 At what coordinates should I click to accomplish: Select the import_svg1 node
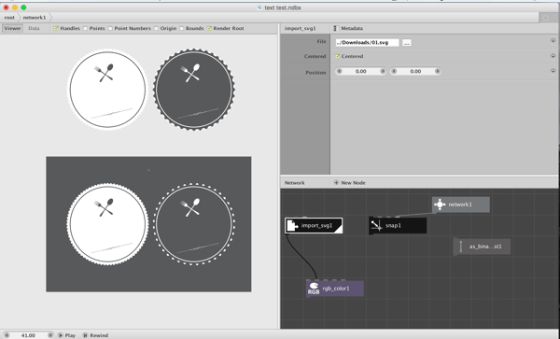(314, 225)
